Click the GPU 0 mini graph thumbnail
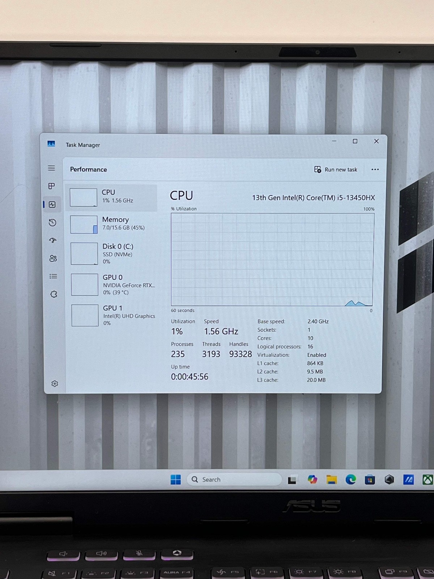Viewport: 434px width, 579px height. click(85, 284)
